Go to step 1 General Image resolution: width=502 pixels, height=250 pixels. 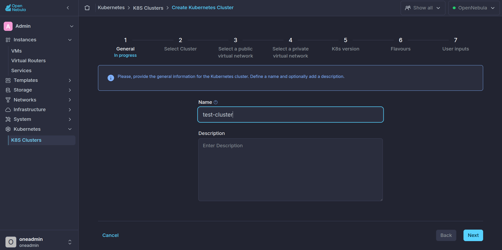pos(125,47)
